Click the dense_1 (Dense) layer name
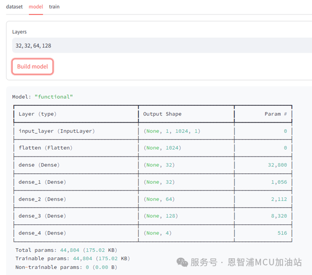 coord(43,182)
